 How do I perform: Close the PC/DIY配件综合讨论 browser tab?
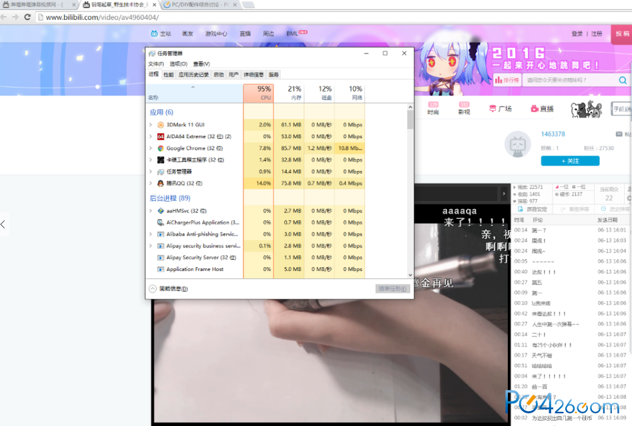point(235,5)
